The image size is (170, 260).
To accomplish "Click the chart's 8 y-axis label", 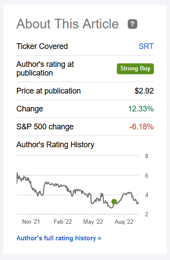I will pyautogui.click(x=146, y=156).
